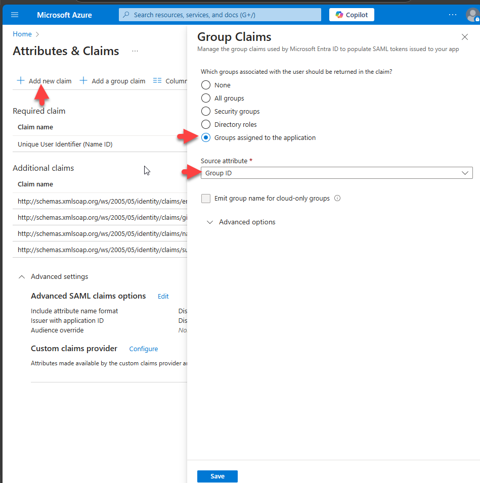The width and height of the screenshot is (480, 483).
Task: Configure the Custom claims provider
Action: (143, 349)
